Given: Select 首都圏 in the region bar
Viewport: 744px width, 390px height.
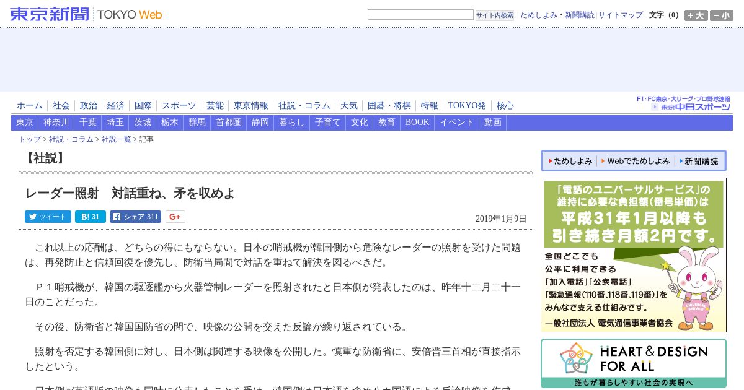Looking at the screenshot, I should coord(229,123).
